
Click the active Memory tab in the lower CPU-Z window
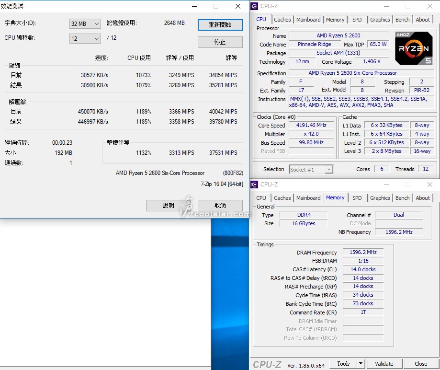pos(335,197)
